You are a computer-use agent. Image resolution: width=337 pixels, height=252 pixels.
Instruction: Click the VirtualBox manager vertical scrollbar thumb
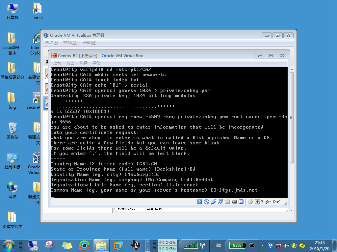(292, 118)
